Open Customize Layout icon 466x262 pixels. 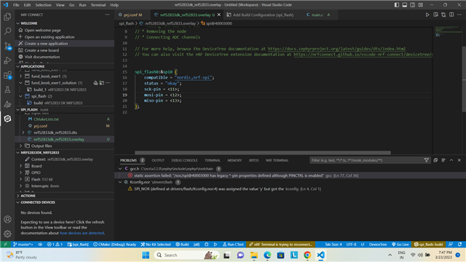(421, 5)
